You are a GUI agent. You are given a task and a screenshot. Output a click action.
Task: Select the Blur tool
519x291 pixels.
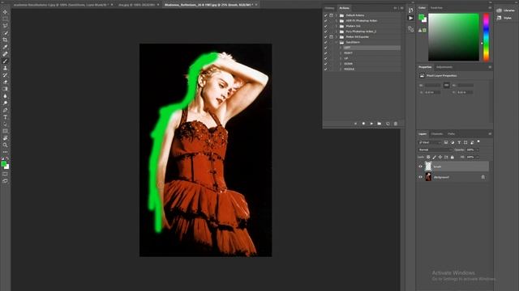[5, 96]
